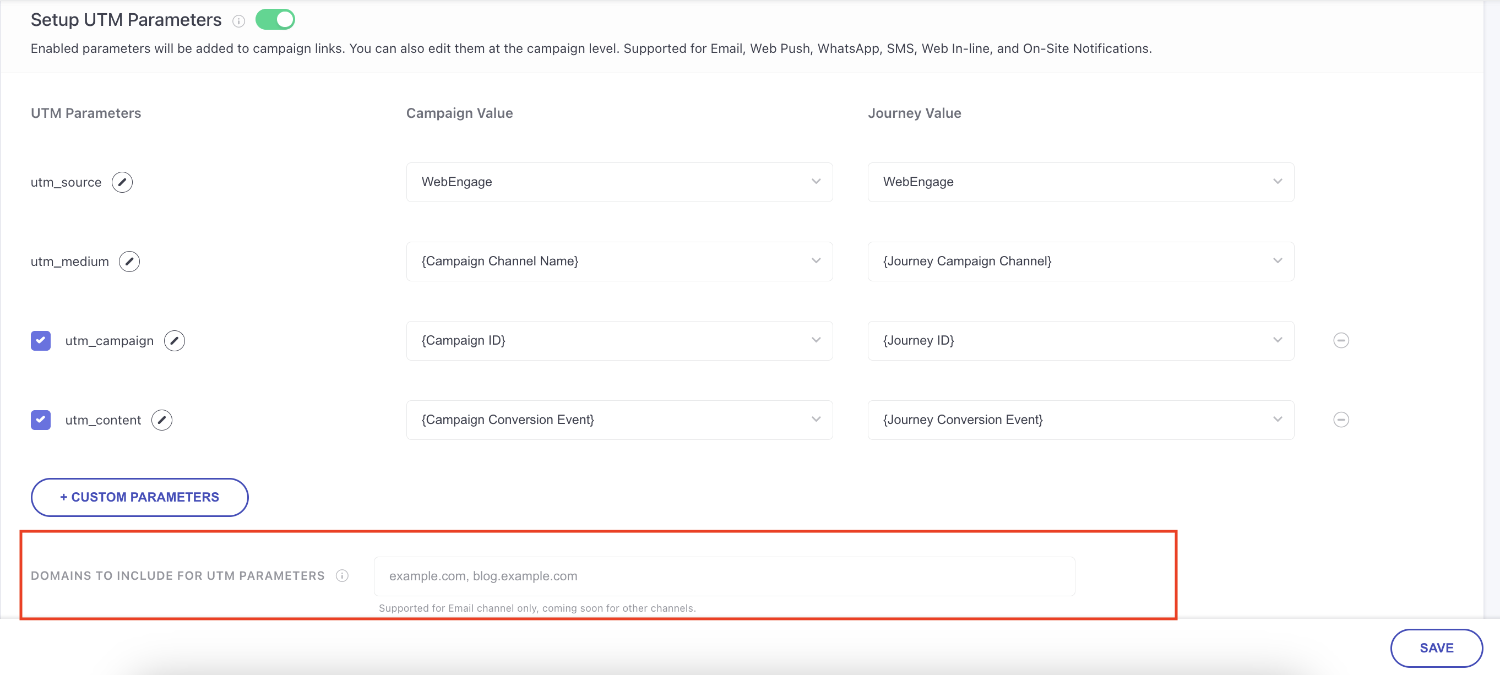Image resolution: width=1500 pixels, height=675 pixels.
Task: Edit the utm_campaign parameter name
Action: coord(174,340)
